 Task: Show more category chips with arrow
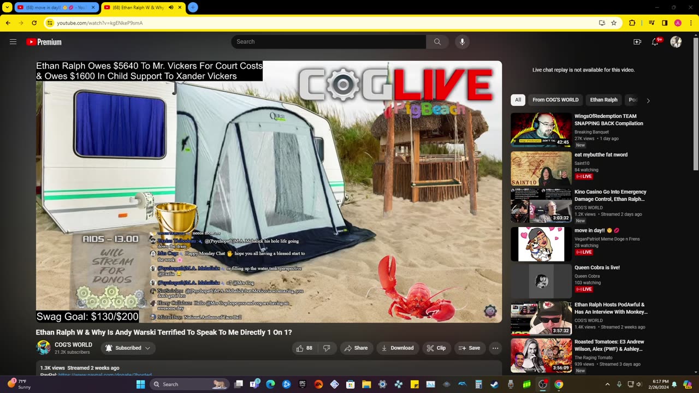point(648,100)
